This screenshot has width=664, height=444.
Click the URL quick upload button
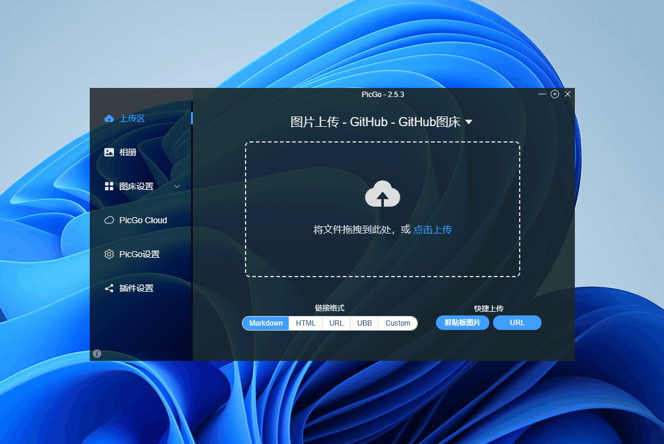[x=517, y=323]
